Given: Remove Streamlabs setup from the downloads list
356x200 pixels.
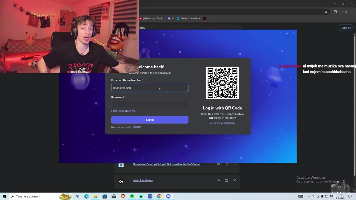Looking at the screenshot, I should [x=234, y=164].
